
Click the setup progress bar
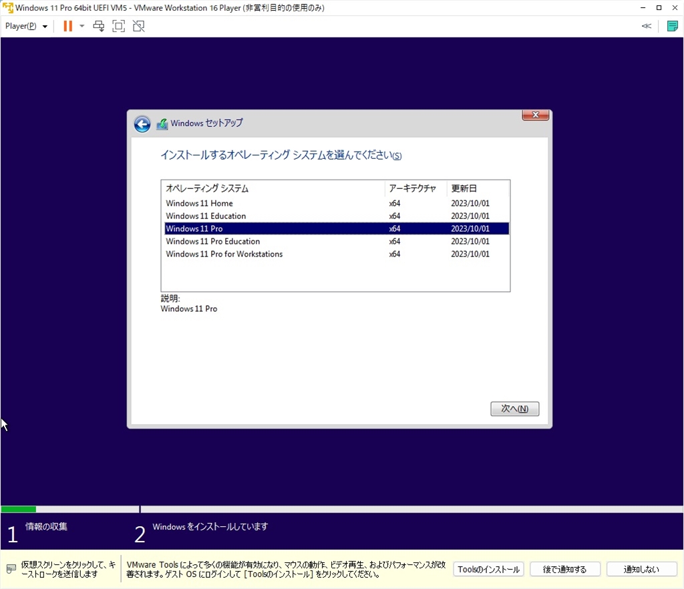[342, 510]
